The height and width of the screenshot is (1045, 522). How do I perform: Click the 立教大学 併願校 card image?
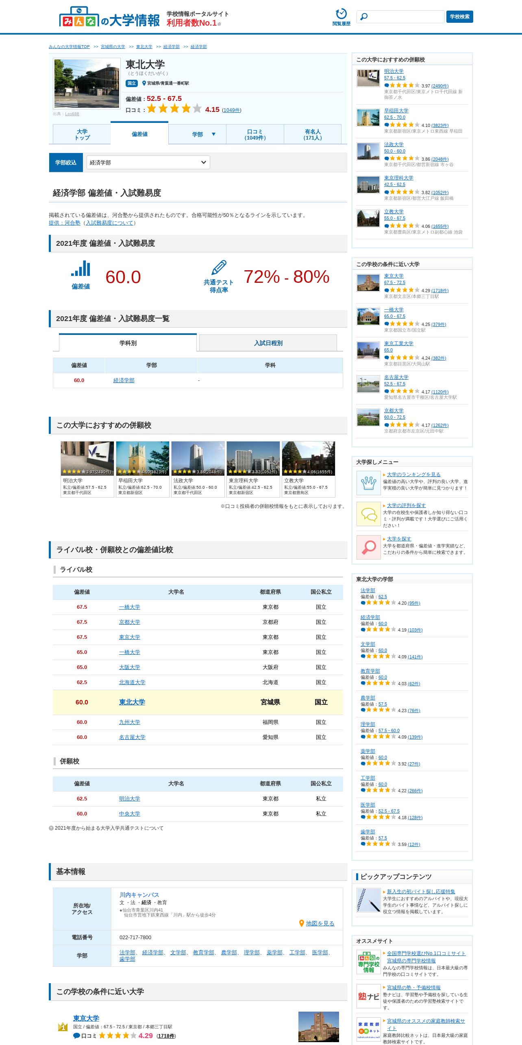pos(309,458)
